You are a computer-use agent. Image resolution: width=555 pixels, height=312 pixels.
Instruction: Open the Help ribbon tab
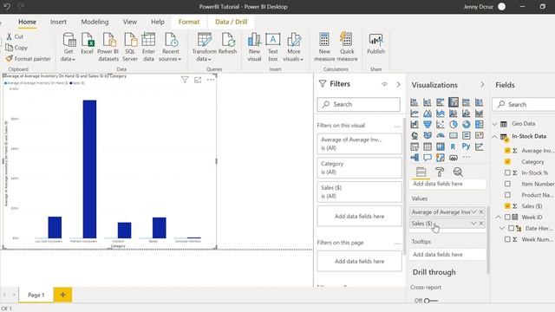pyautogui.click(x=158, y=22)
